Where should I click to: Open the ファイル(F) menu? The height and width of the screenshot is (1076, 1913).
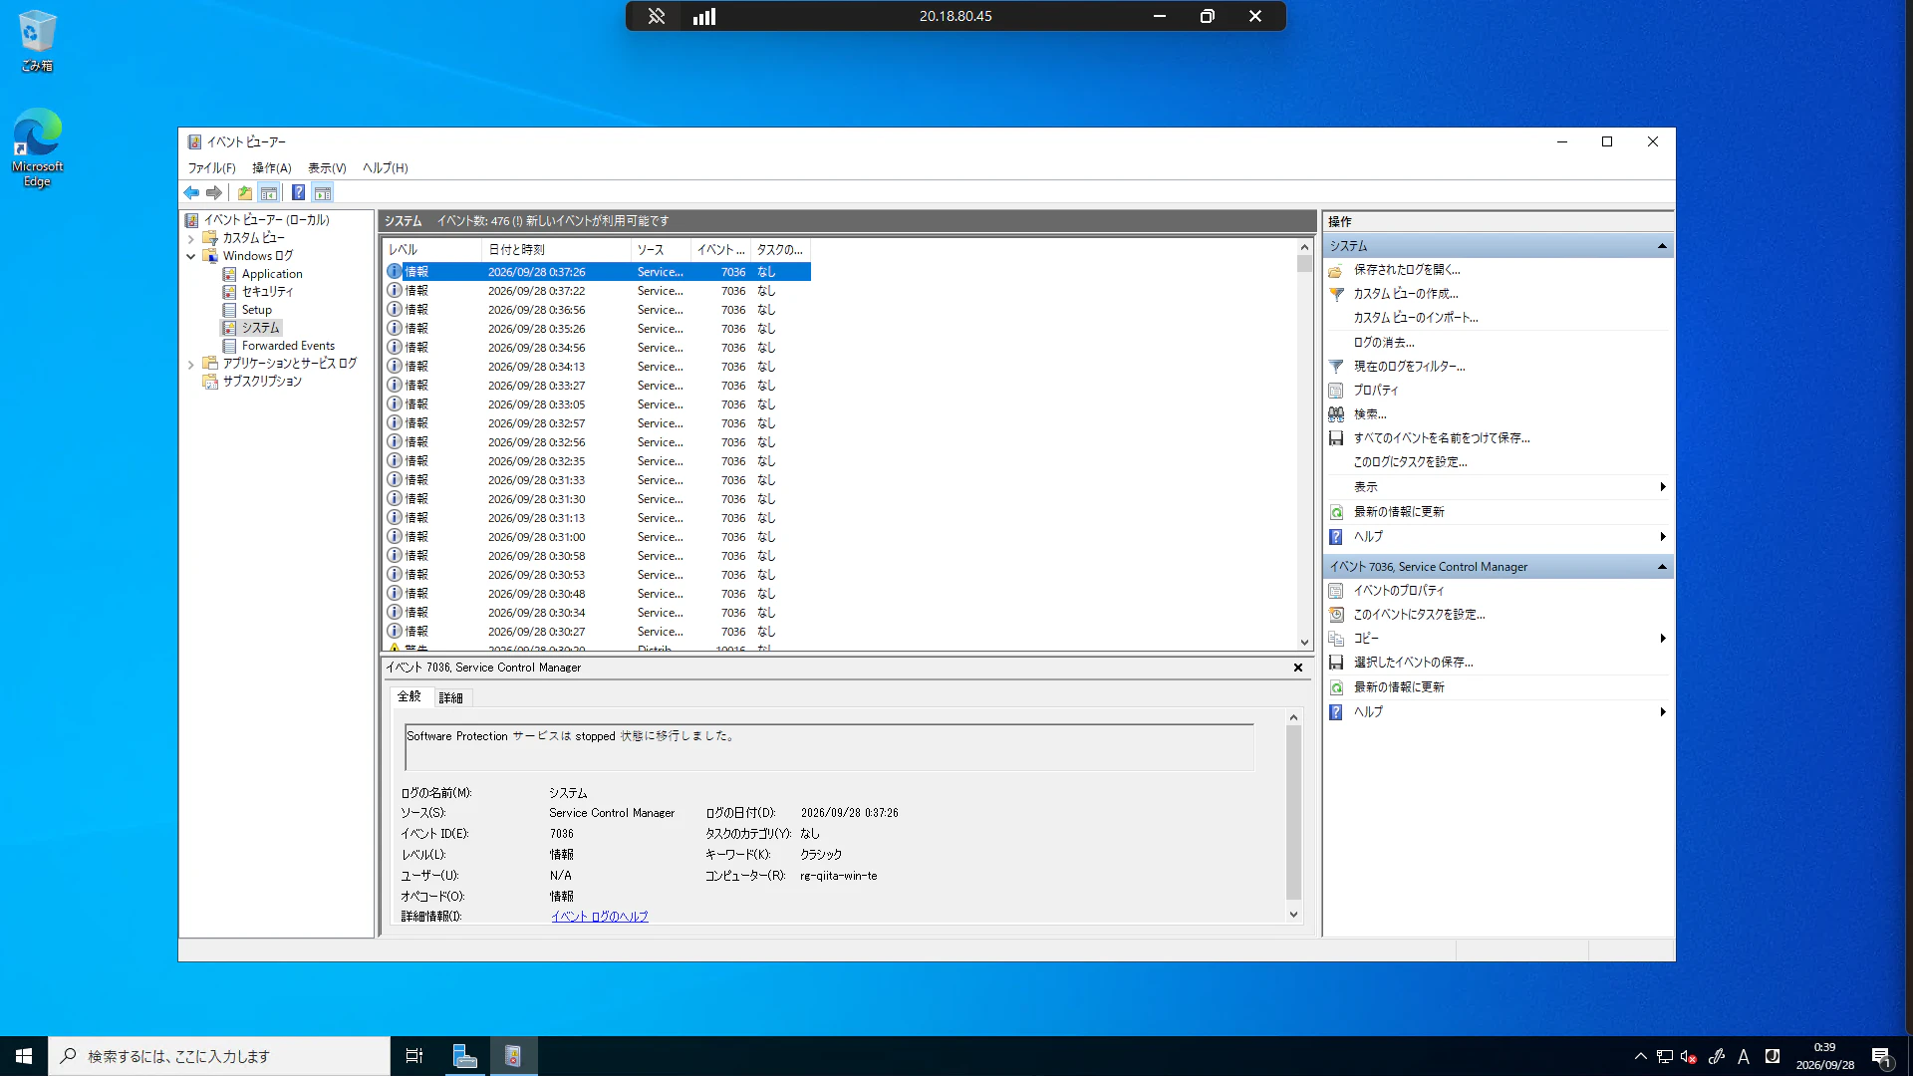tap(212, 168)
